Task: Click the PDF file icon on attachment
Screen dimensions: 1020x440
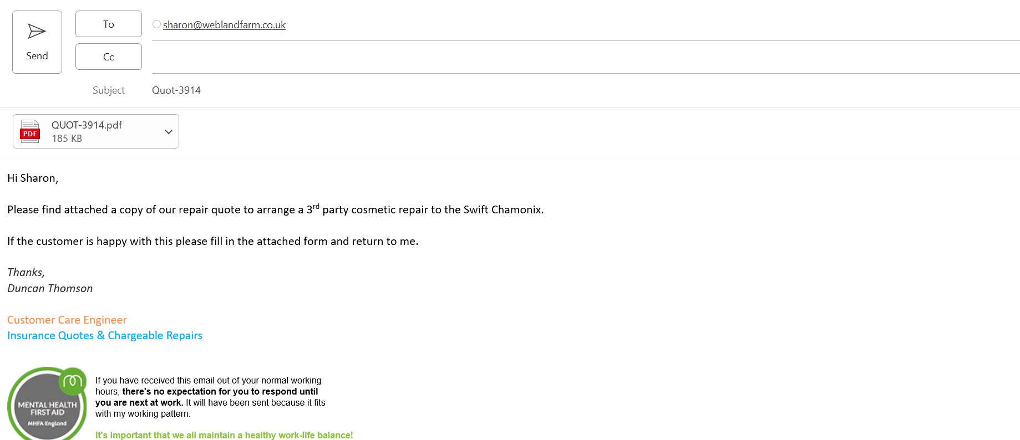Action: coord(30,132)
